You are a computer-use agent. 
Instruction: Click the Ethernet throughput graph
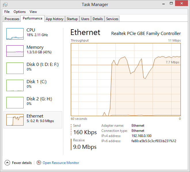coord(126,79)
